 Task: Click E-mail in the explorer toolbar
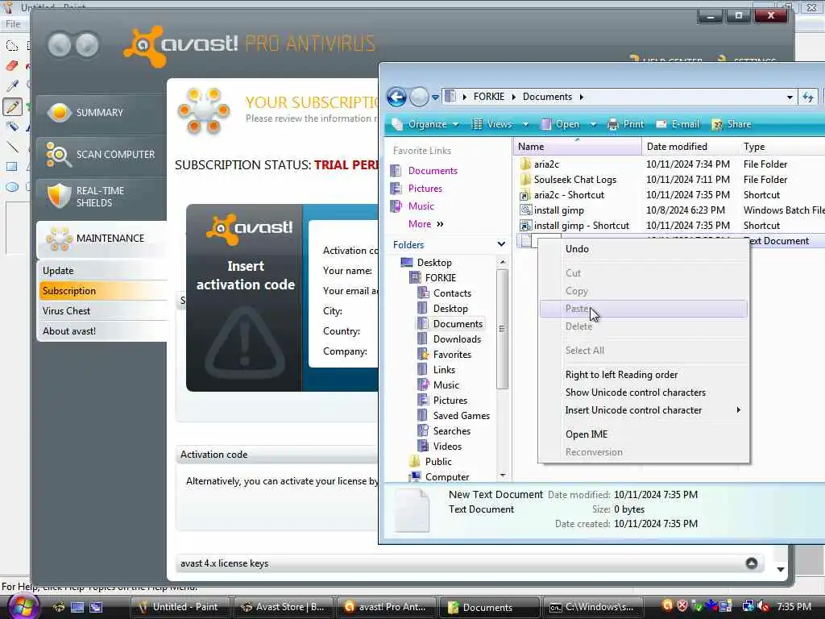pyautogui.click(x=678, y=124)
